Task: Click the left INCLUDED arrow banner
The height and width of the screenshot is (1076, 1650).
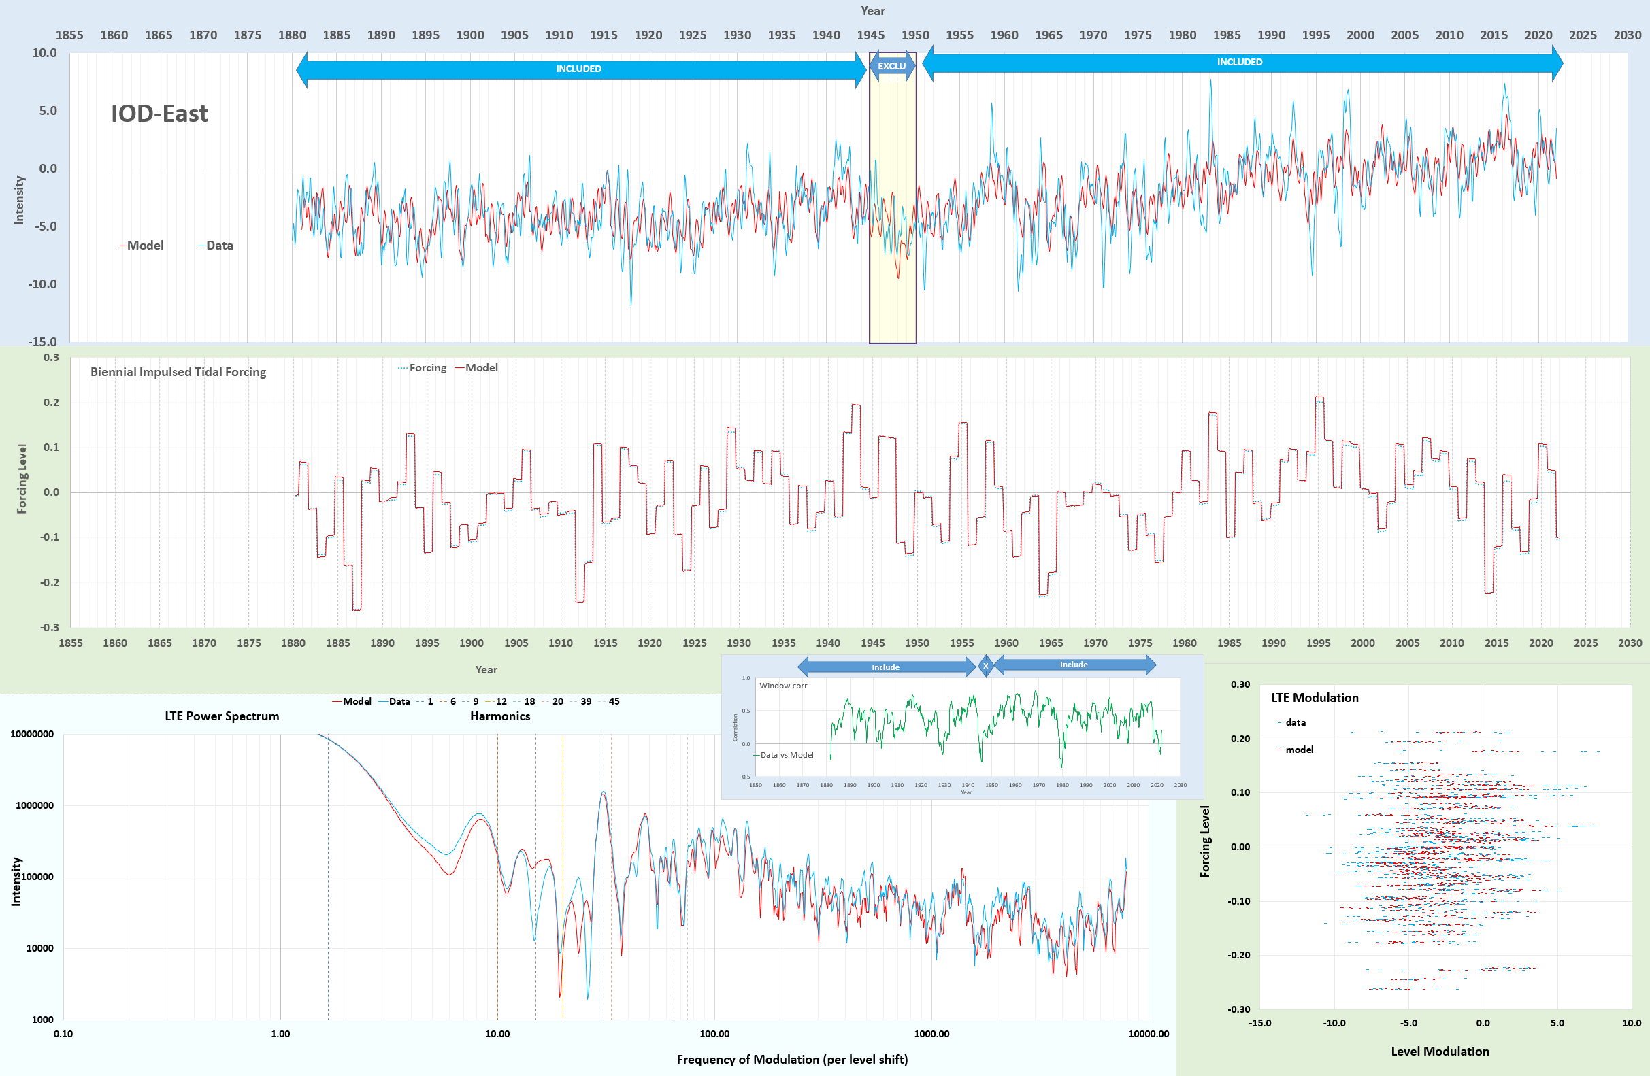Action: [x=579, y=69]
